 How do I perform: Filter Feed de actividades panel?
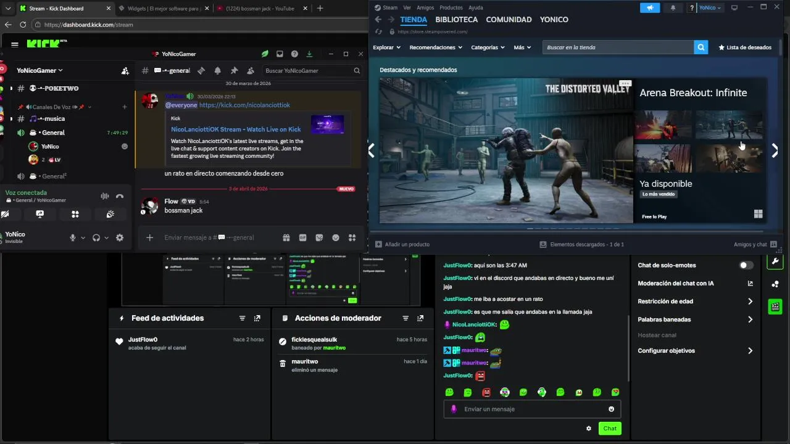point(242,318)
